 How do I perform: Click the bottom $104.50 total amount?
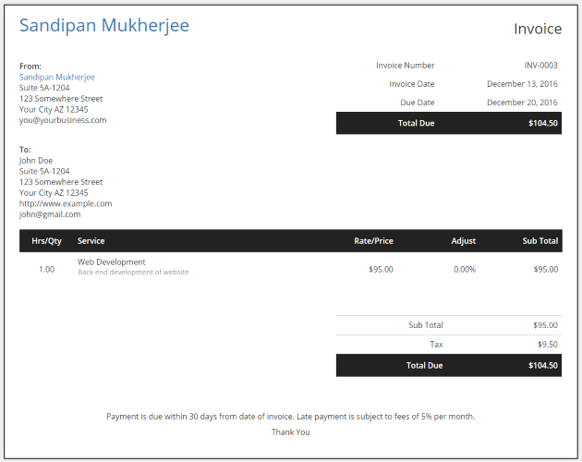point(543,365)
